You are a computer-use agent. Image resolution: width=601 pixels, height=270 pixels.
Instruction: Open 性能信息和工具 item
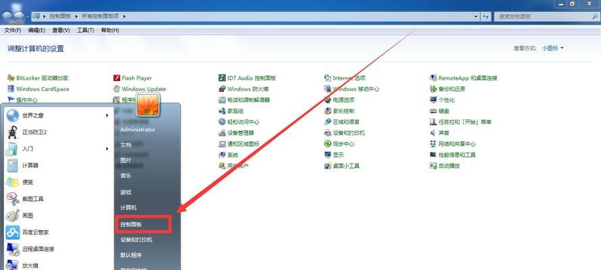point(453,155)
